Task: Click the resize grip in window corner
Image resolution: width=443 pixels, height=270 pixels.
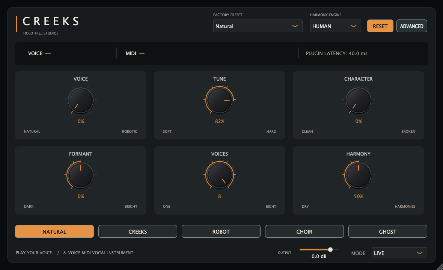Action: (x=440, y=267)
